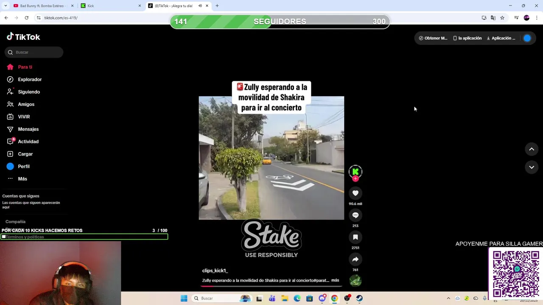The width and height of the screenshot is (543, 305).
Task: Click the 'Aplicación ...' download button
Action: [501, 38]
